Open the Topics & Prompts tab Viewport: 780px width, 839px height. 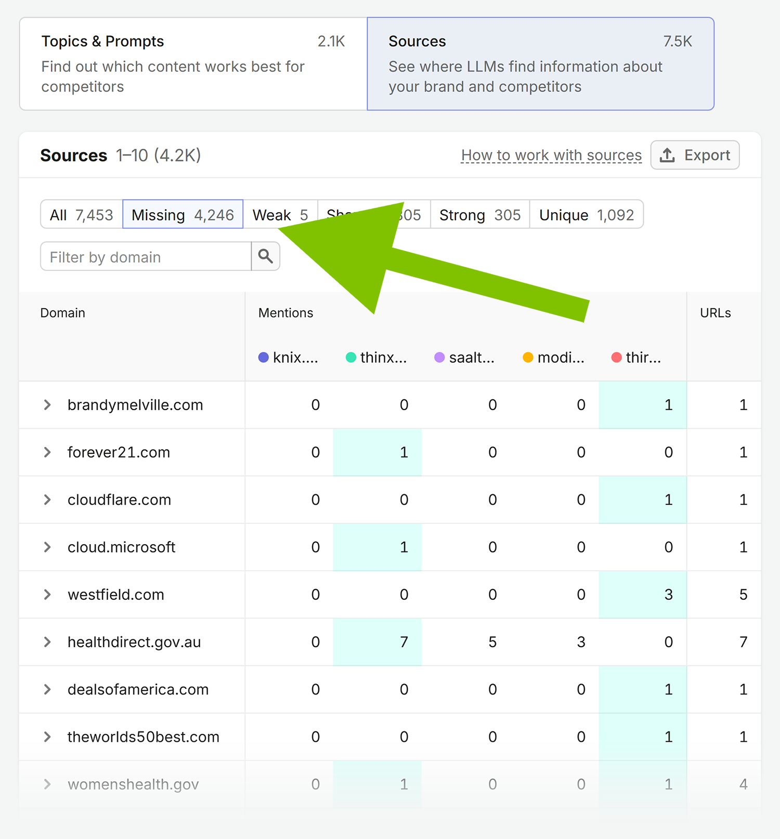[x=193, y=64]
